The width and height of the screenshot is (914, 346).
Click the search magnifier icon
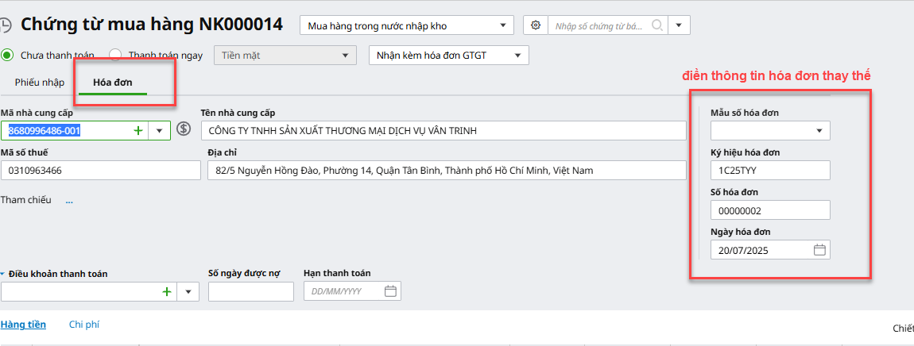click(657, 25)
